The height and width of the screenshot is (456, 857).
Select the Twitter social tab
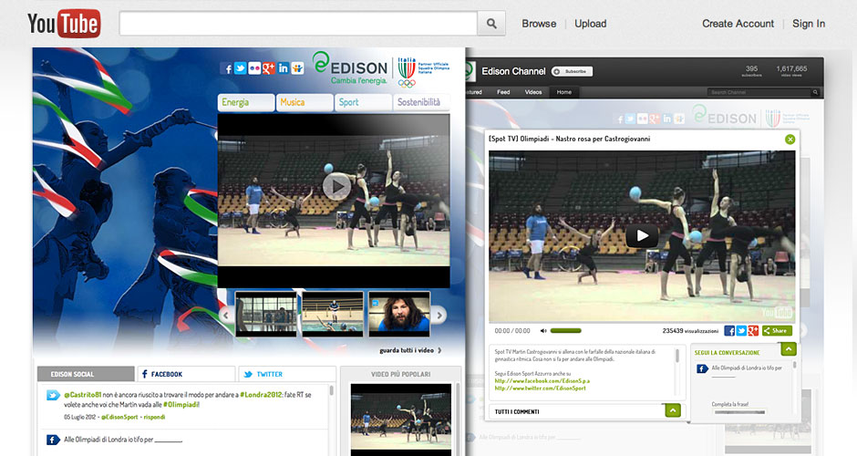(x=286, y=374)
